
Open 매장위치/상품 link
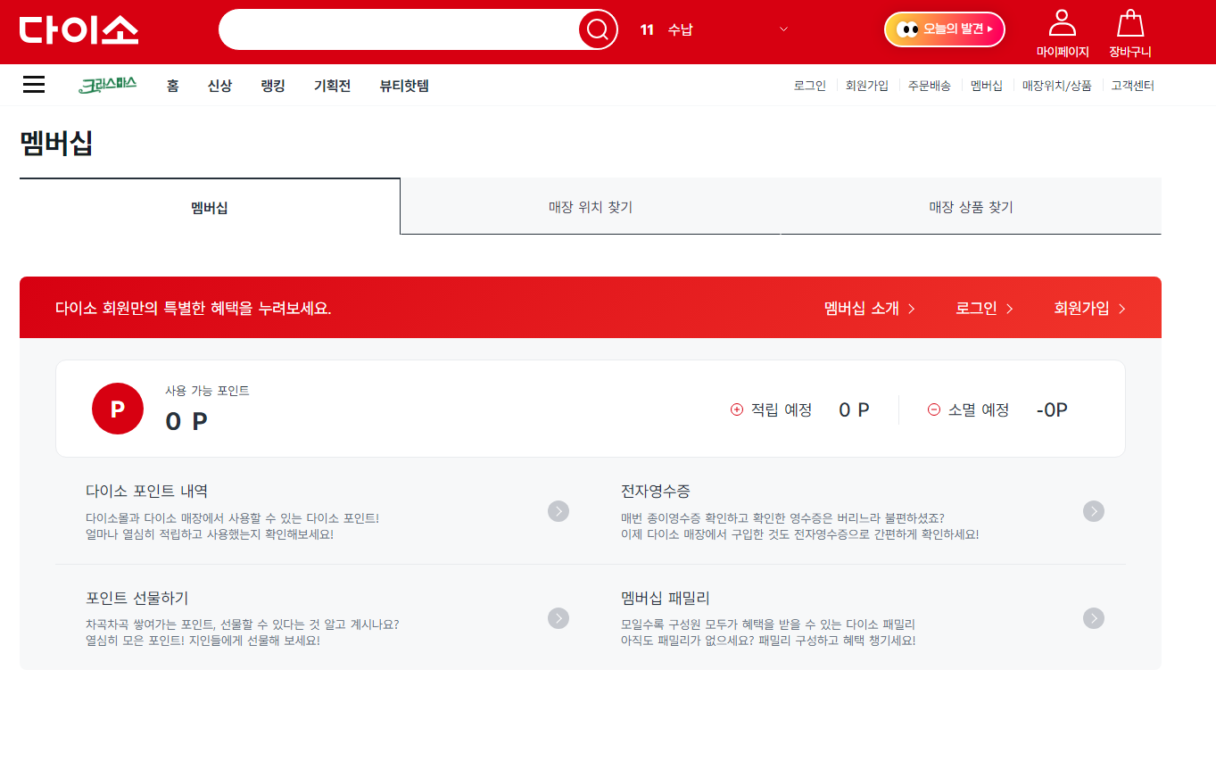[x=1057, y=86]
